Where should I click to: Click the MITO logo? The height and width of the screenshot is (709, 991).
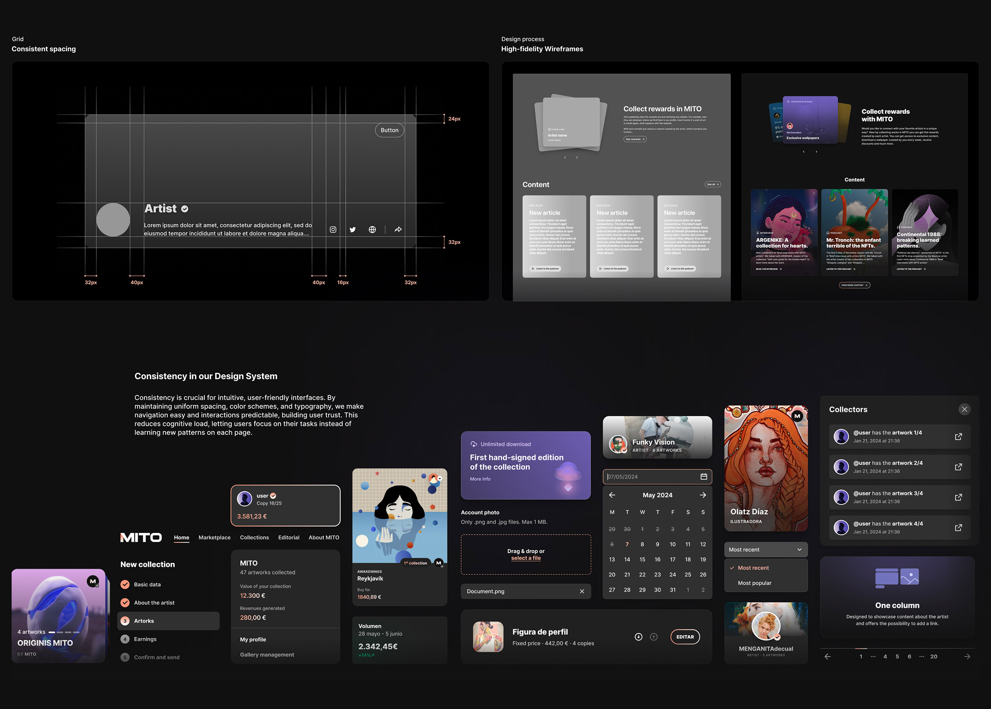tap(141, 537)
